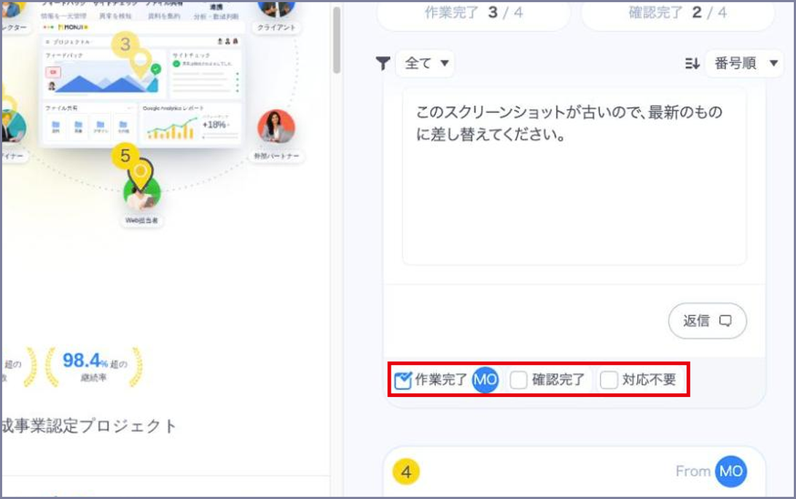Click the From label on comment 4
Image resolution: width=796 pixels, height=499 pixels.
point(692,471)
